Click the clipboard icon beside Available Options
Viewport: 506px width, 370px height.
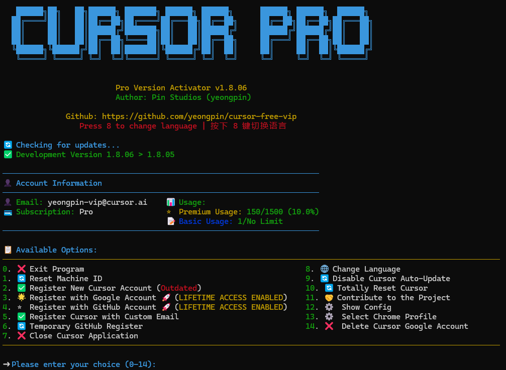pyautogui.click(x=8, y=250)
